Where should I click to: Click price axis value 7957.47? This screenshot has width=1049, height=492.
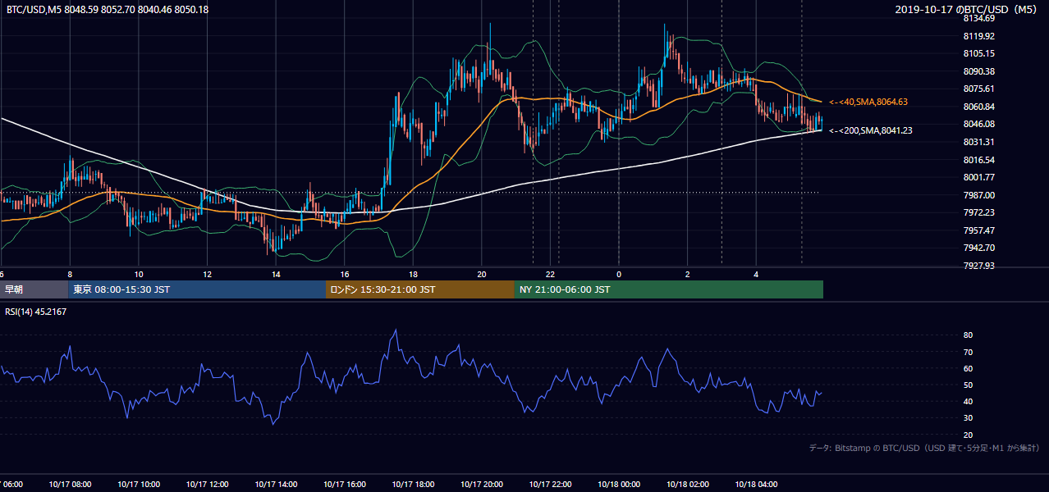pos(978,230)
